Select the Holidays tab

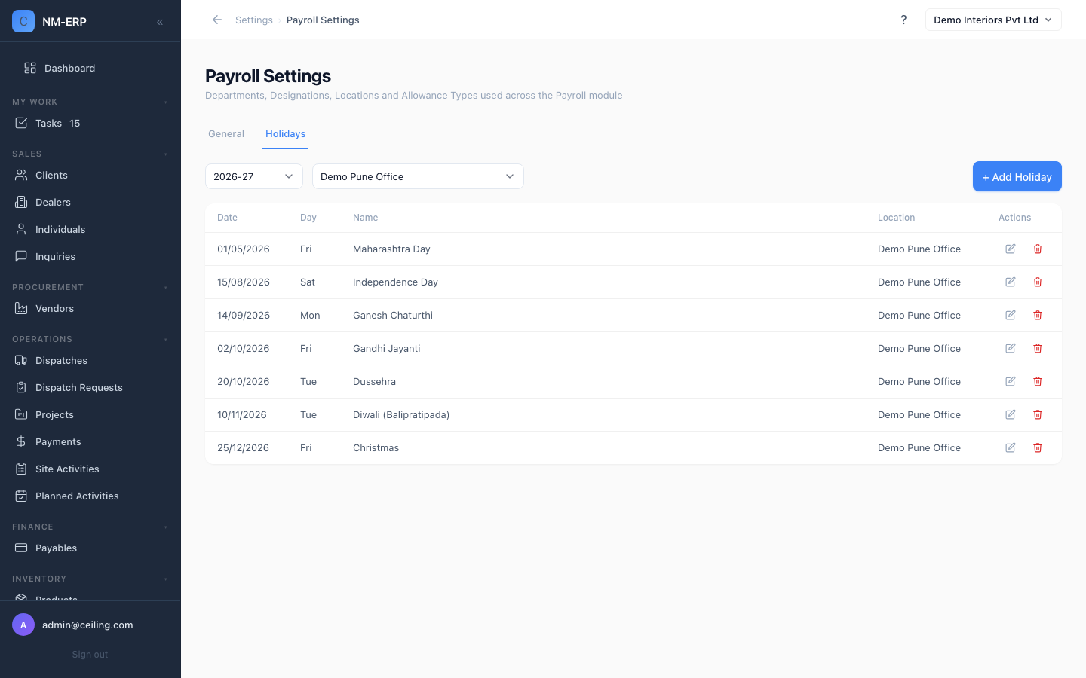285,134
